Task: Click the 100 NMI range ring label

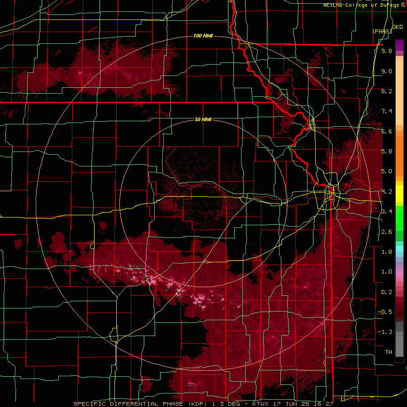Action: pos(203,36)
